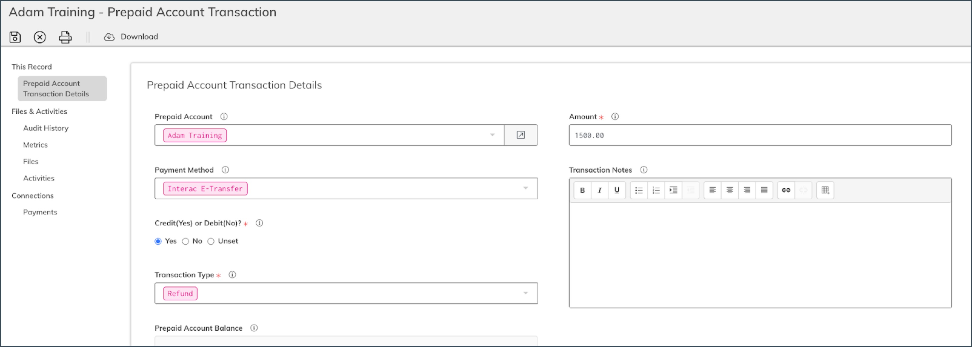Click info icon for Credit or Debit
Screen dimensions: 972x347
(259, 223)
